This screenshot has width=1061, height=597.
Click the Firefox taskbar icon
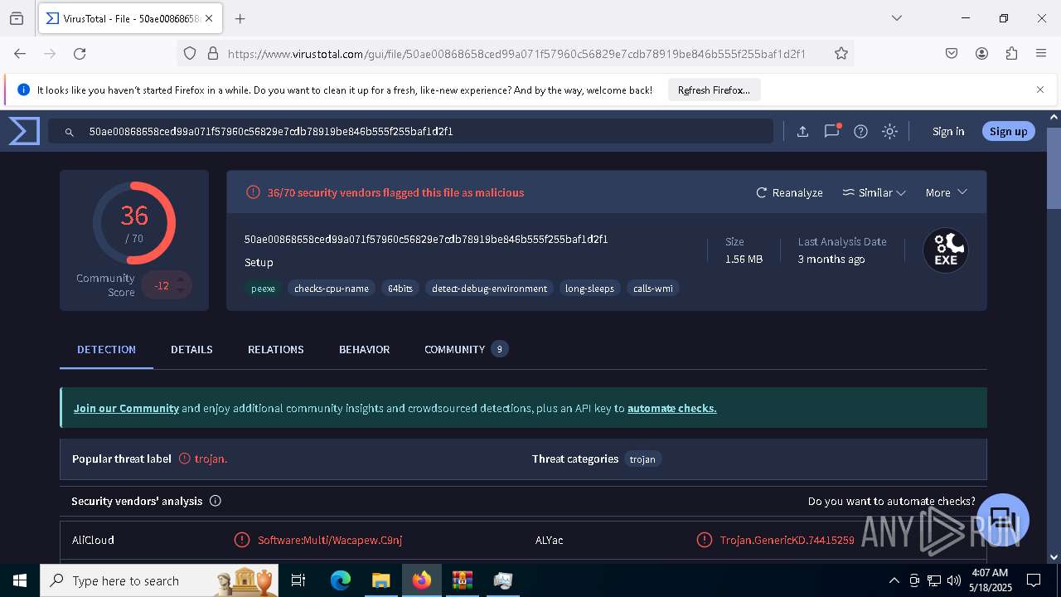[x=422, y=580]
